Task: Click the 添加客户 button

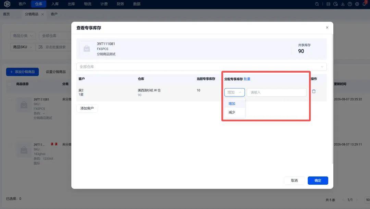Action: tap(87, 108)
